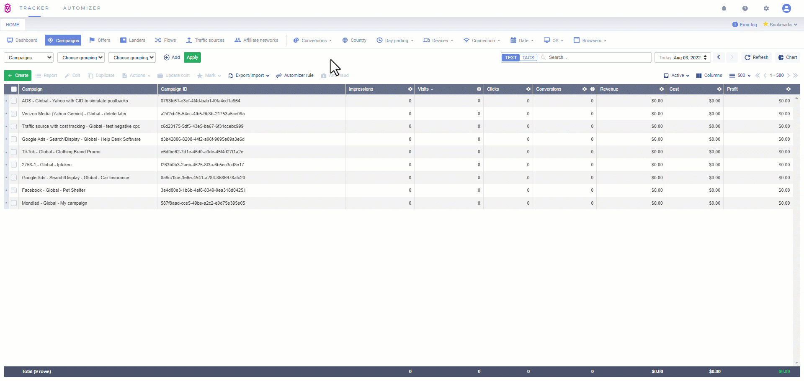Open the Active status filter dropdown

pyautogui.click(x=677, y=76)
